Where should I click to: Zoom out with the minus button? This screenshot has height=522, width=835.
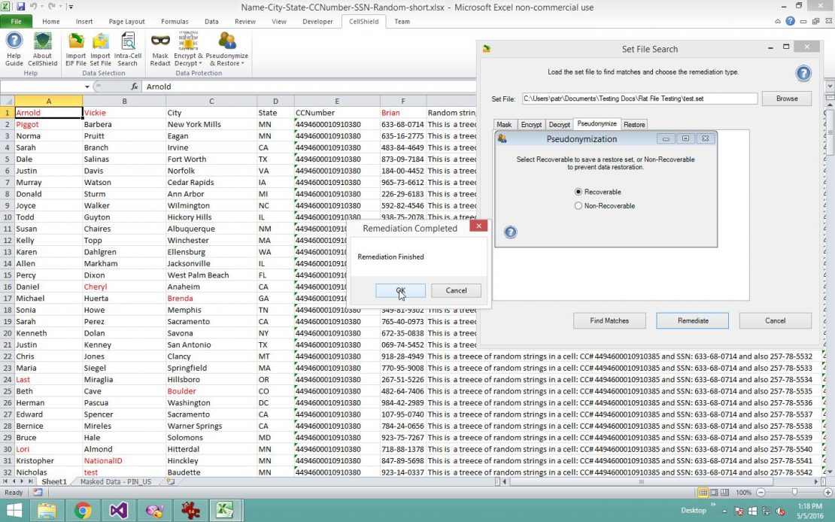pos(761,493)
